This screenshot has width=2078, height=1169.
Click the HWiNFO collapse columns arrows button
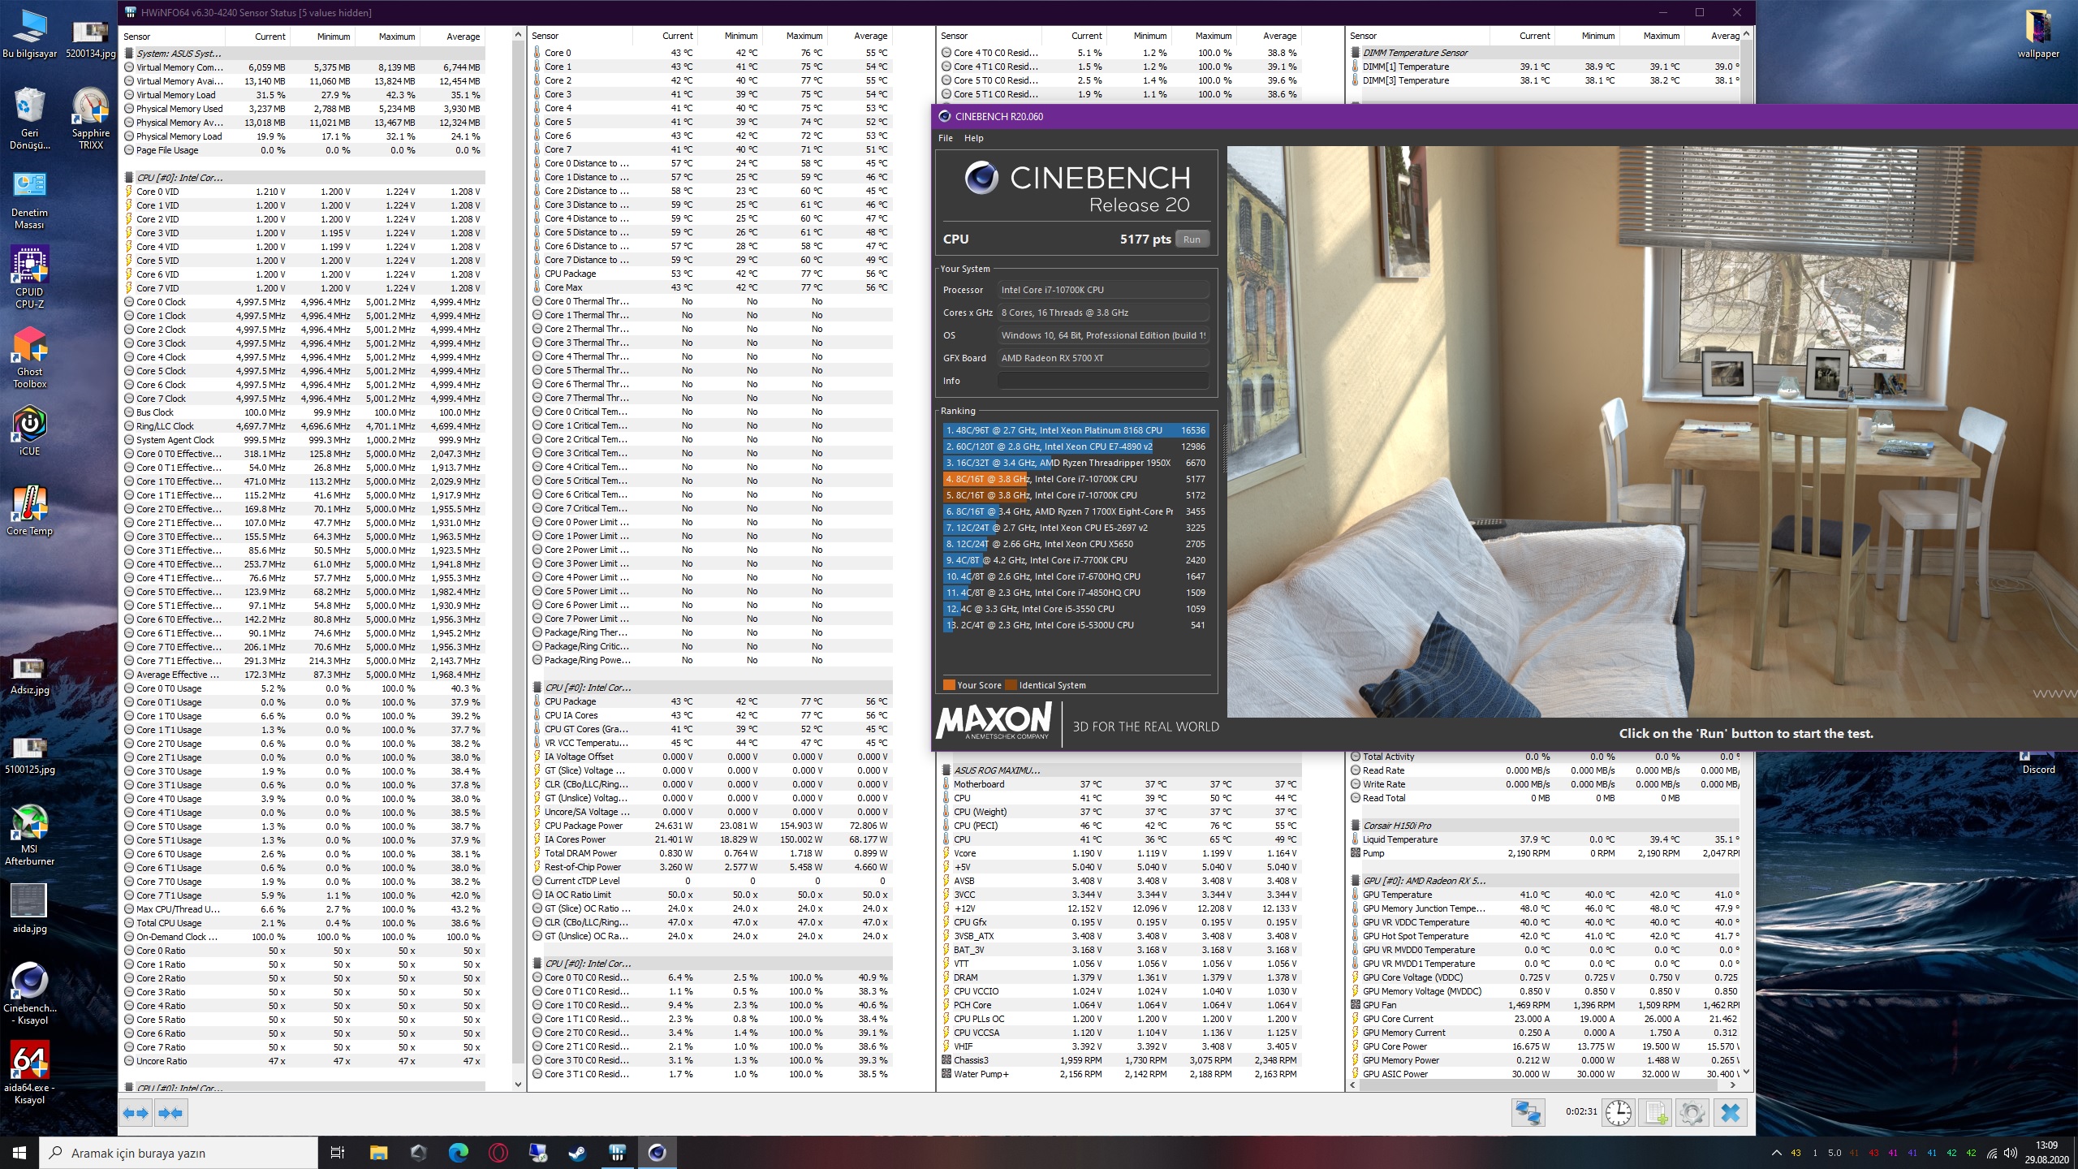170,1113
